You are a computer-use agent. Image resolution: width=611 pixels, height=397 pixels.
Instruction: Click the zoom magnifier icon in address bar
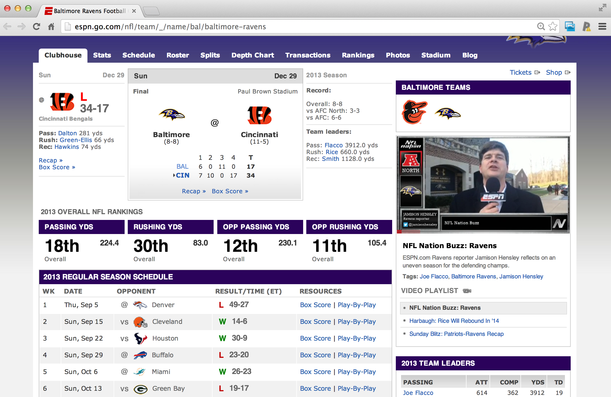[x=541, y=26]
